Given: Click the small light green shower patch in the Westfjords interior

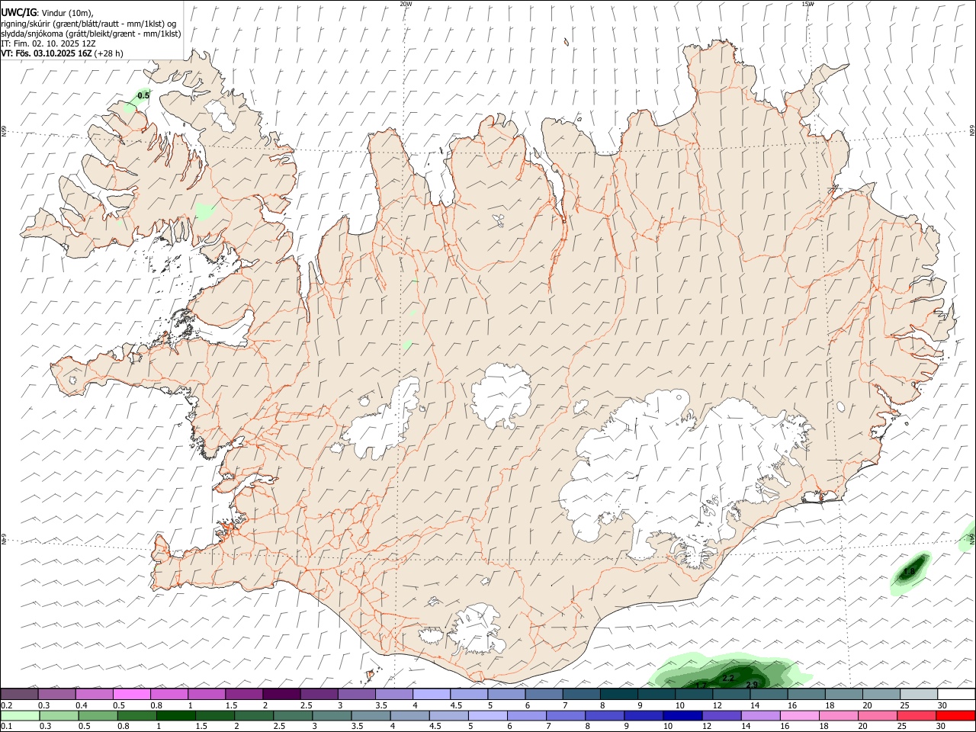Looking at the screenshot, I should (x=204, y=210).
